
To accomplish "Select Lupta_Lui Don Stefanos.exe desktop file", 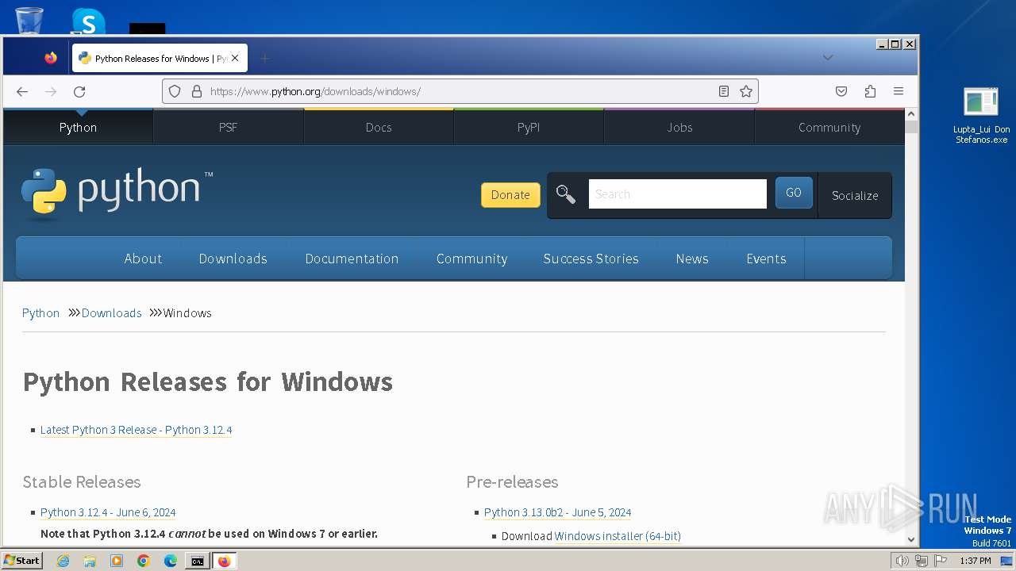I will [982, 115].
